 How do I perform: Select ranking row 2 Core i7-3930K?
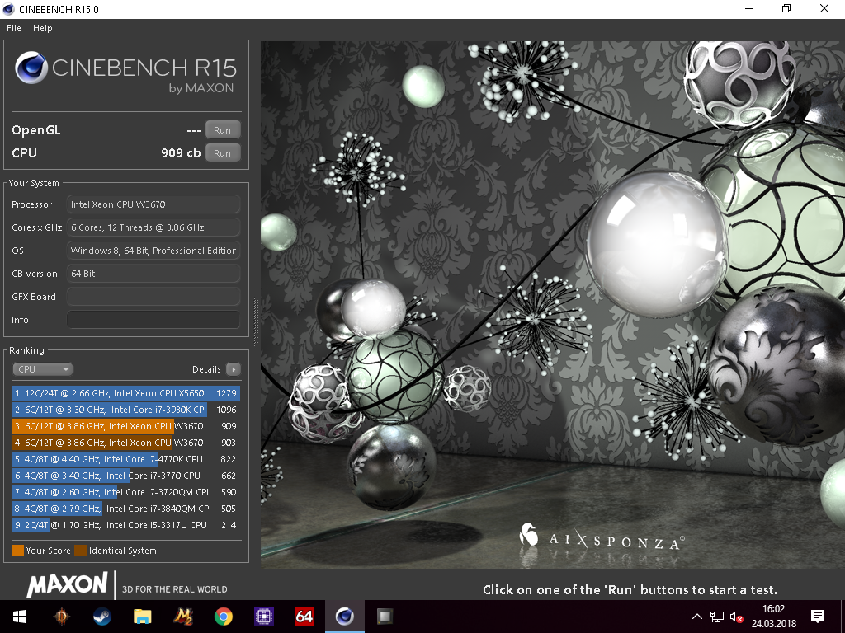pyautogui.click(x=125, y=410)
